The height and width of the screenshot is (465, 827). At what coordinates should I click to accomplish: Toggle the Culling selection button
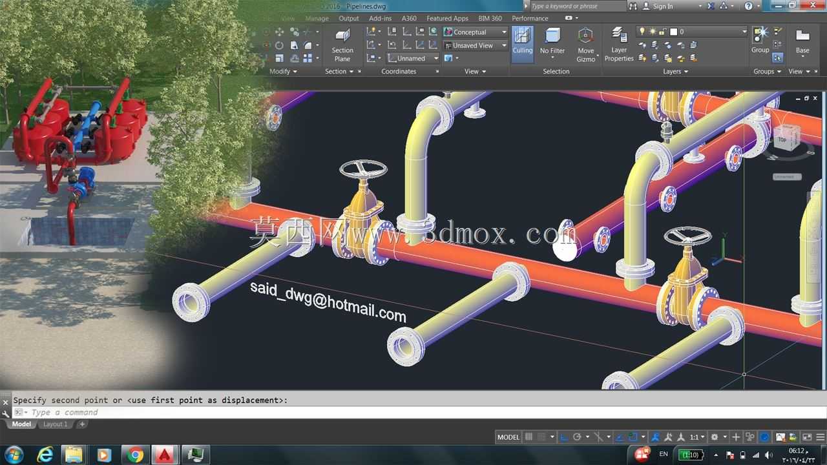coord(523,45)
